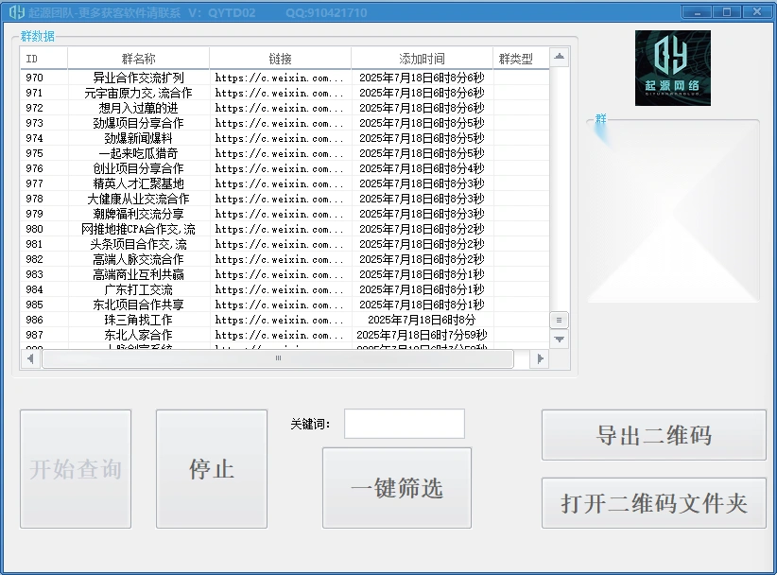
Task: Select the row named 广东打工交流
Action: (x=138, y=289)
